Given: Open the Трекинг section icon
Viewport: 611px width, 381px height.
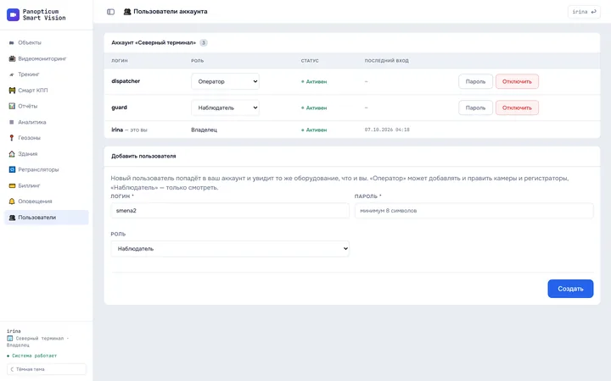Looking at the screenshot, I should pyautogui.click(x=12, y=75).
